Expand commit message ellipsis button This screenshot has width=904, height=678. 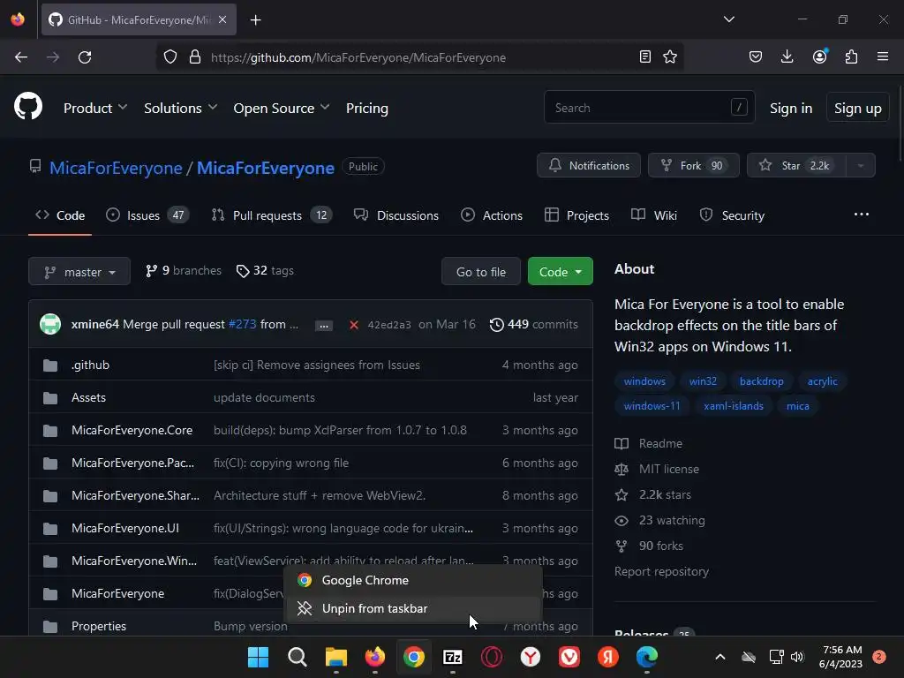323,325
